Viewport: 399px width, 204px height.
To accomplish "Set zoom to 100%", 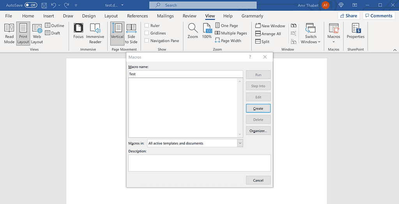I will point(207,31).
